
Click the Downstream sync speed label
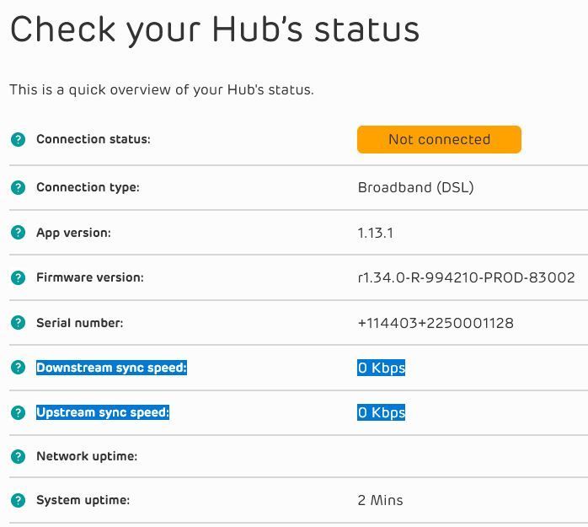click(111, 368)
